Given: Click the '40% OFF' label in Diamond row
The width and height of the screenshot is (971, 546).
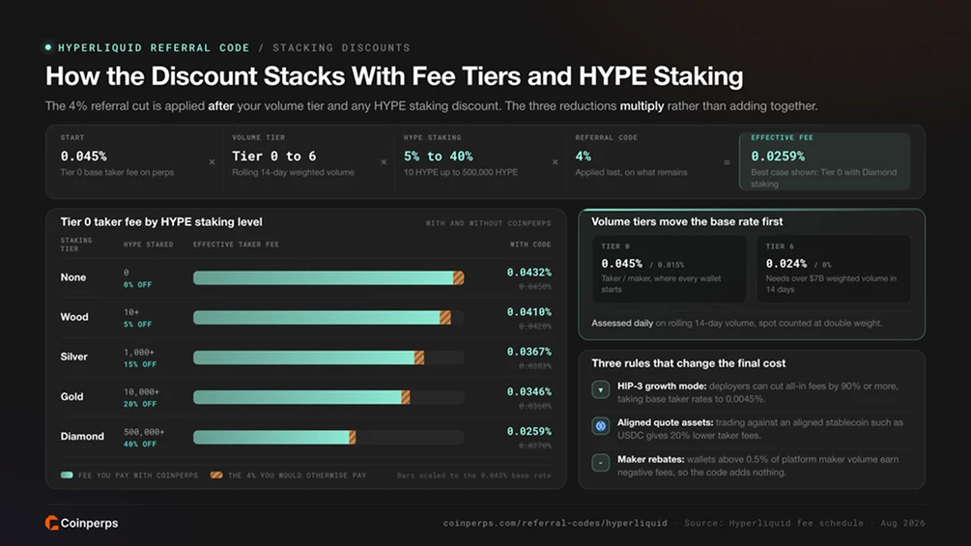Looking at the screenshot, I should point(140,445).
